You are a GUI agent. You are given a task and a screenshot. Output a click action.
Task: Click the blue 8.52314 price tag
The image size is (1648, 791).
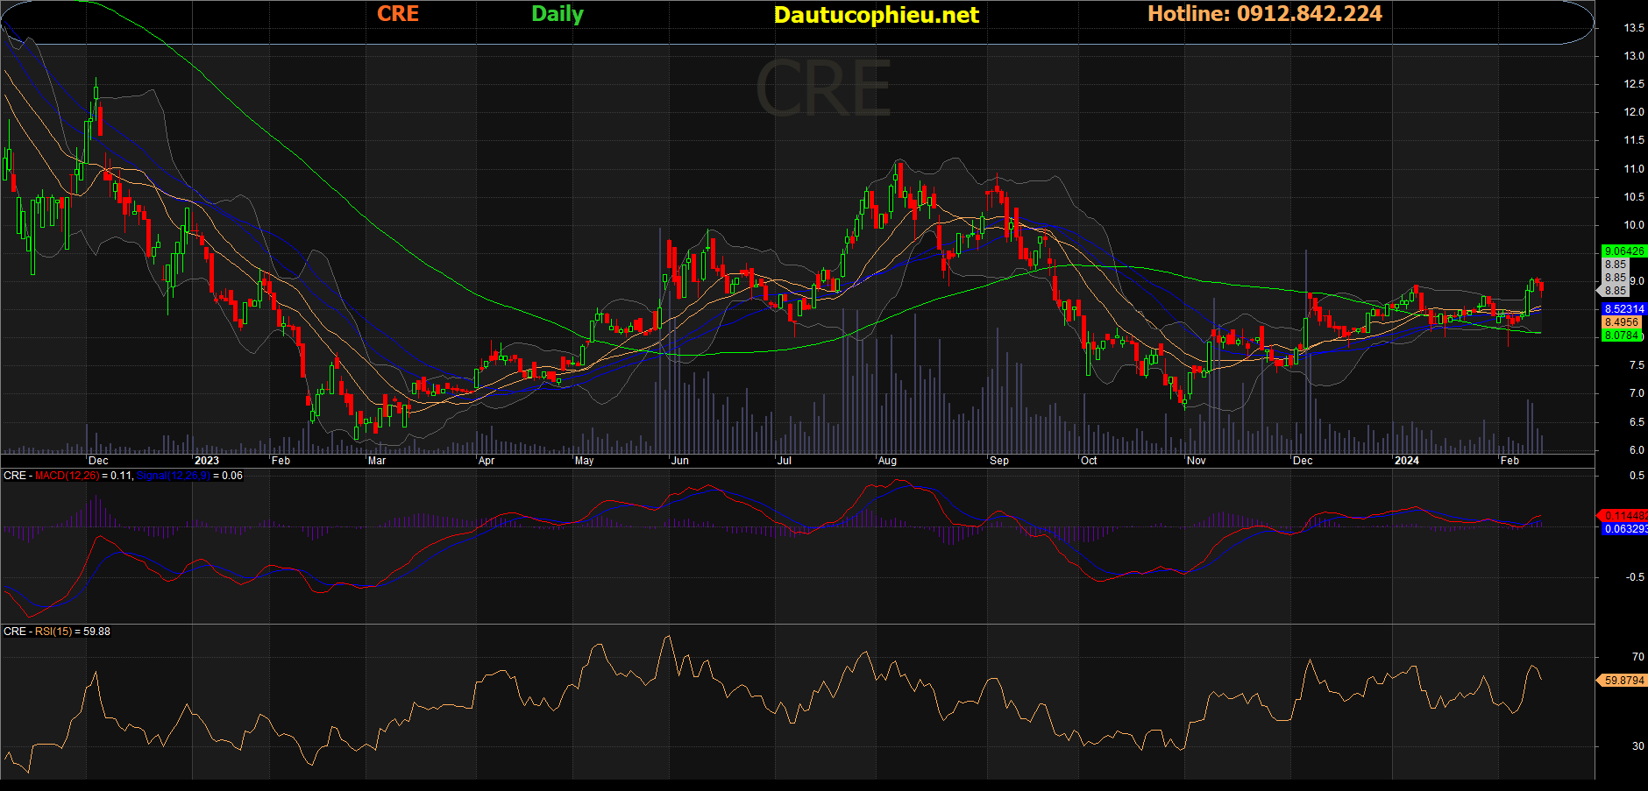pyautogui.click(x=1623, y=309)
